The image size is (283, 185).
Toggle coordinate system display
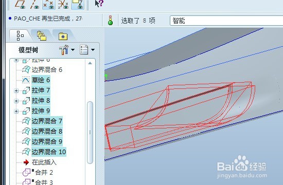tap(63, 4)
